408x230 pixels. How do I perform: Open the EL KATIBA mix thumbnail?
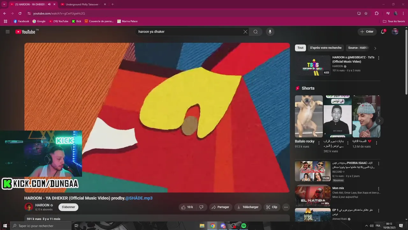tap(313, 196)
